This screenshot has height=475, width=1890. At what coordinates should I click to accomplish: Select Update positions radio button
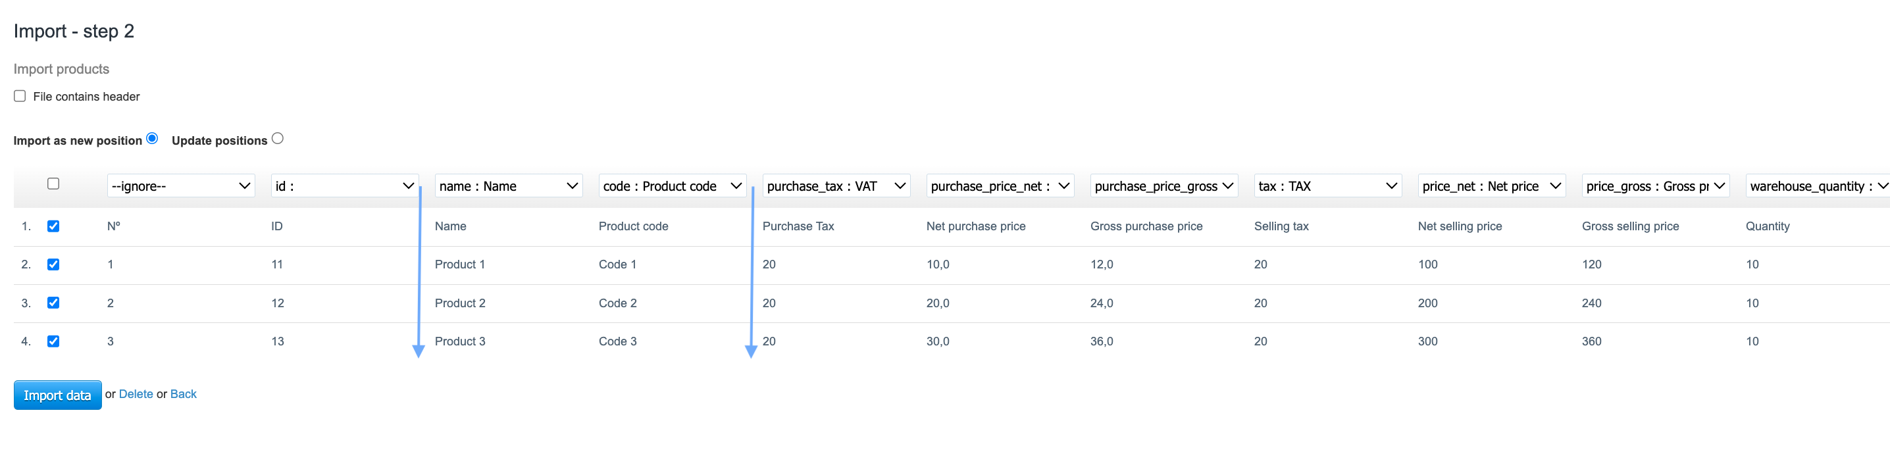pos(277,139)
